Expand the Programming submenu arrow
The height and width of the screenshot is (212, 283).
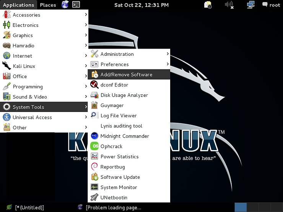(x=86, y=86)
